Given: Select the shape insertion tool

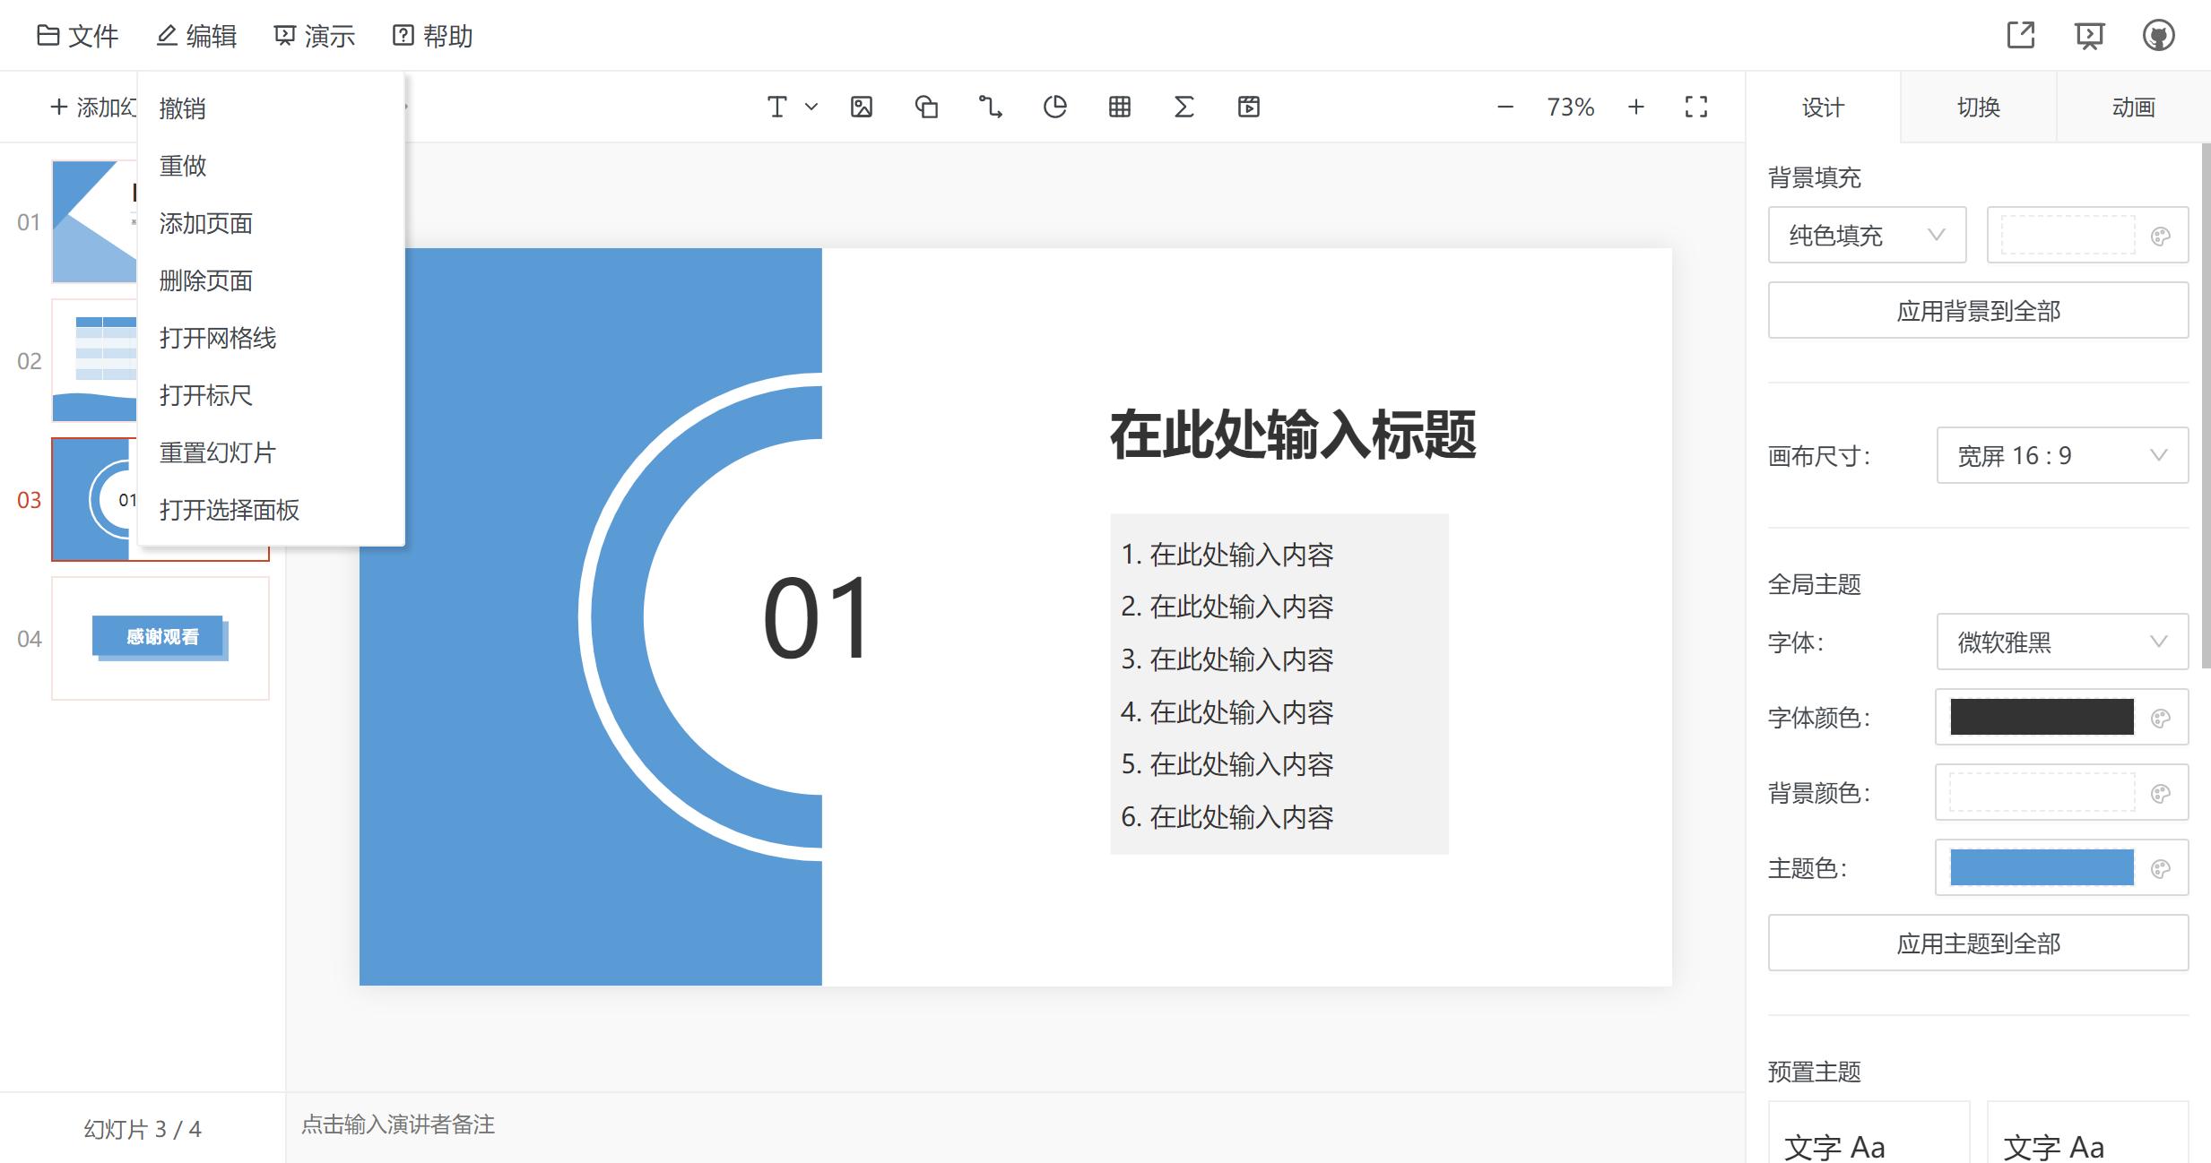Looking at the screenshot, I should 928,107.
